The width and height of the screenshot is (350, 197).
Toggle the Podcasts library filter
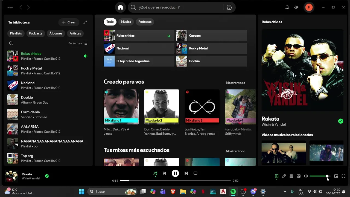coord(36,33)
